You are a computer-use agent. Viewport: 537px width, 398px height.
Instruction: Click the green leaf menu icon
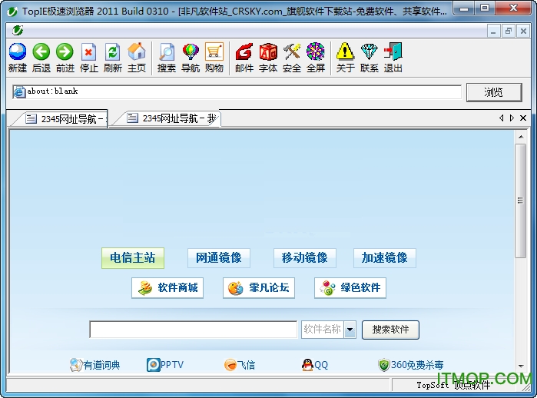[18, 31]
